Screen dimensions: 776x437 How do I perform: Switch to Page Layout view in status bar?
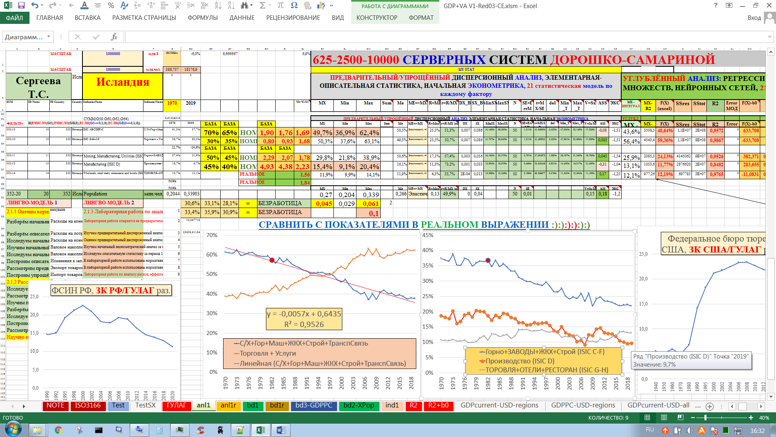[664, 418]
